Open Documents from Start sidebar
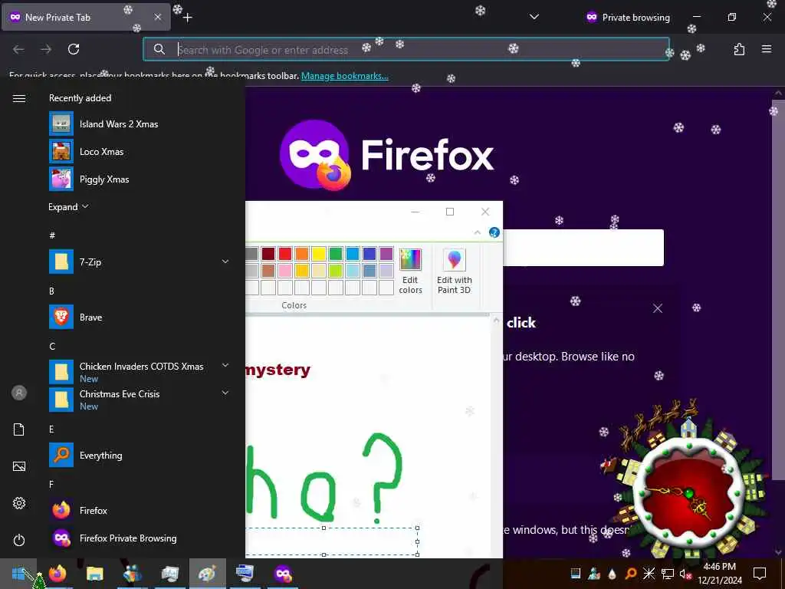 (19, 429)
